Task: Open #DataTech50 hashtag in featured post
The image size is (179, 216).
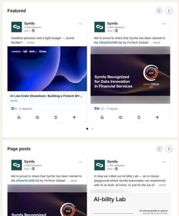Action: [108, 43]
